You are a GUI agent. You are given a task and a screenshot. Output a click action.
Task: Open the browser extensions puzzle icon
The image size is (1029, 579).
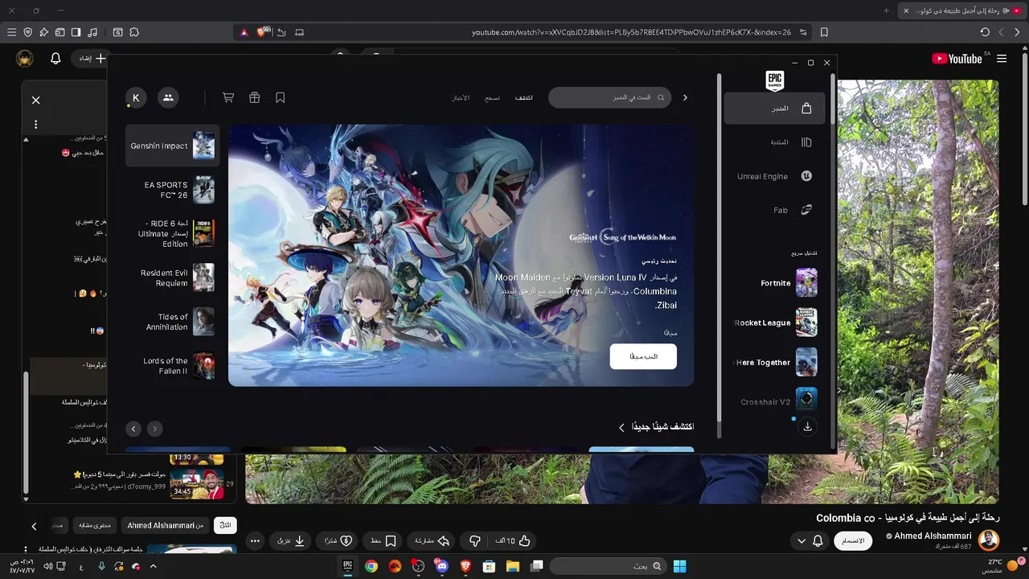[134, 32]
